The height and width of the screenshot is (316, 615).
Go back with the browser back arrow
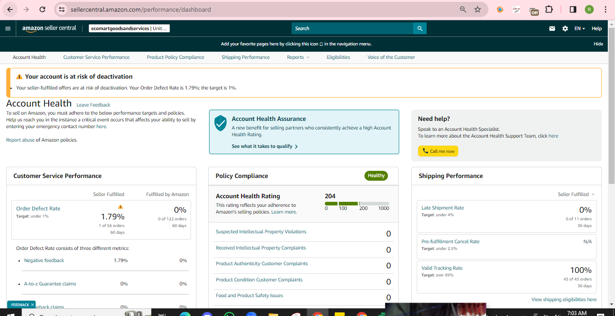[x=10, y=9]
